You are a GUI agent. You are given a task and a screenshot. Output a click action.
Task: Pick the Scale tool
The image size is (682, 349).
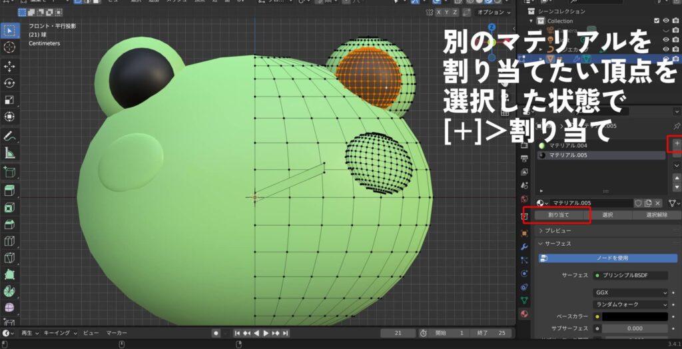click(x=10, y=100)
